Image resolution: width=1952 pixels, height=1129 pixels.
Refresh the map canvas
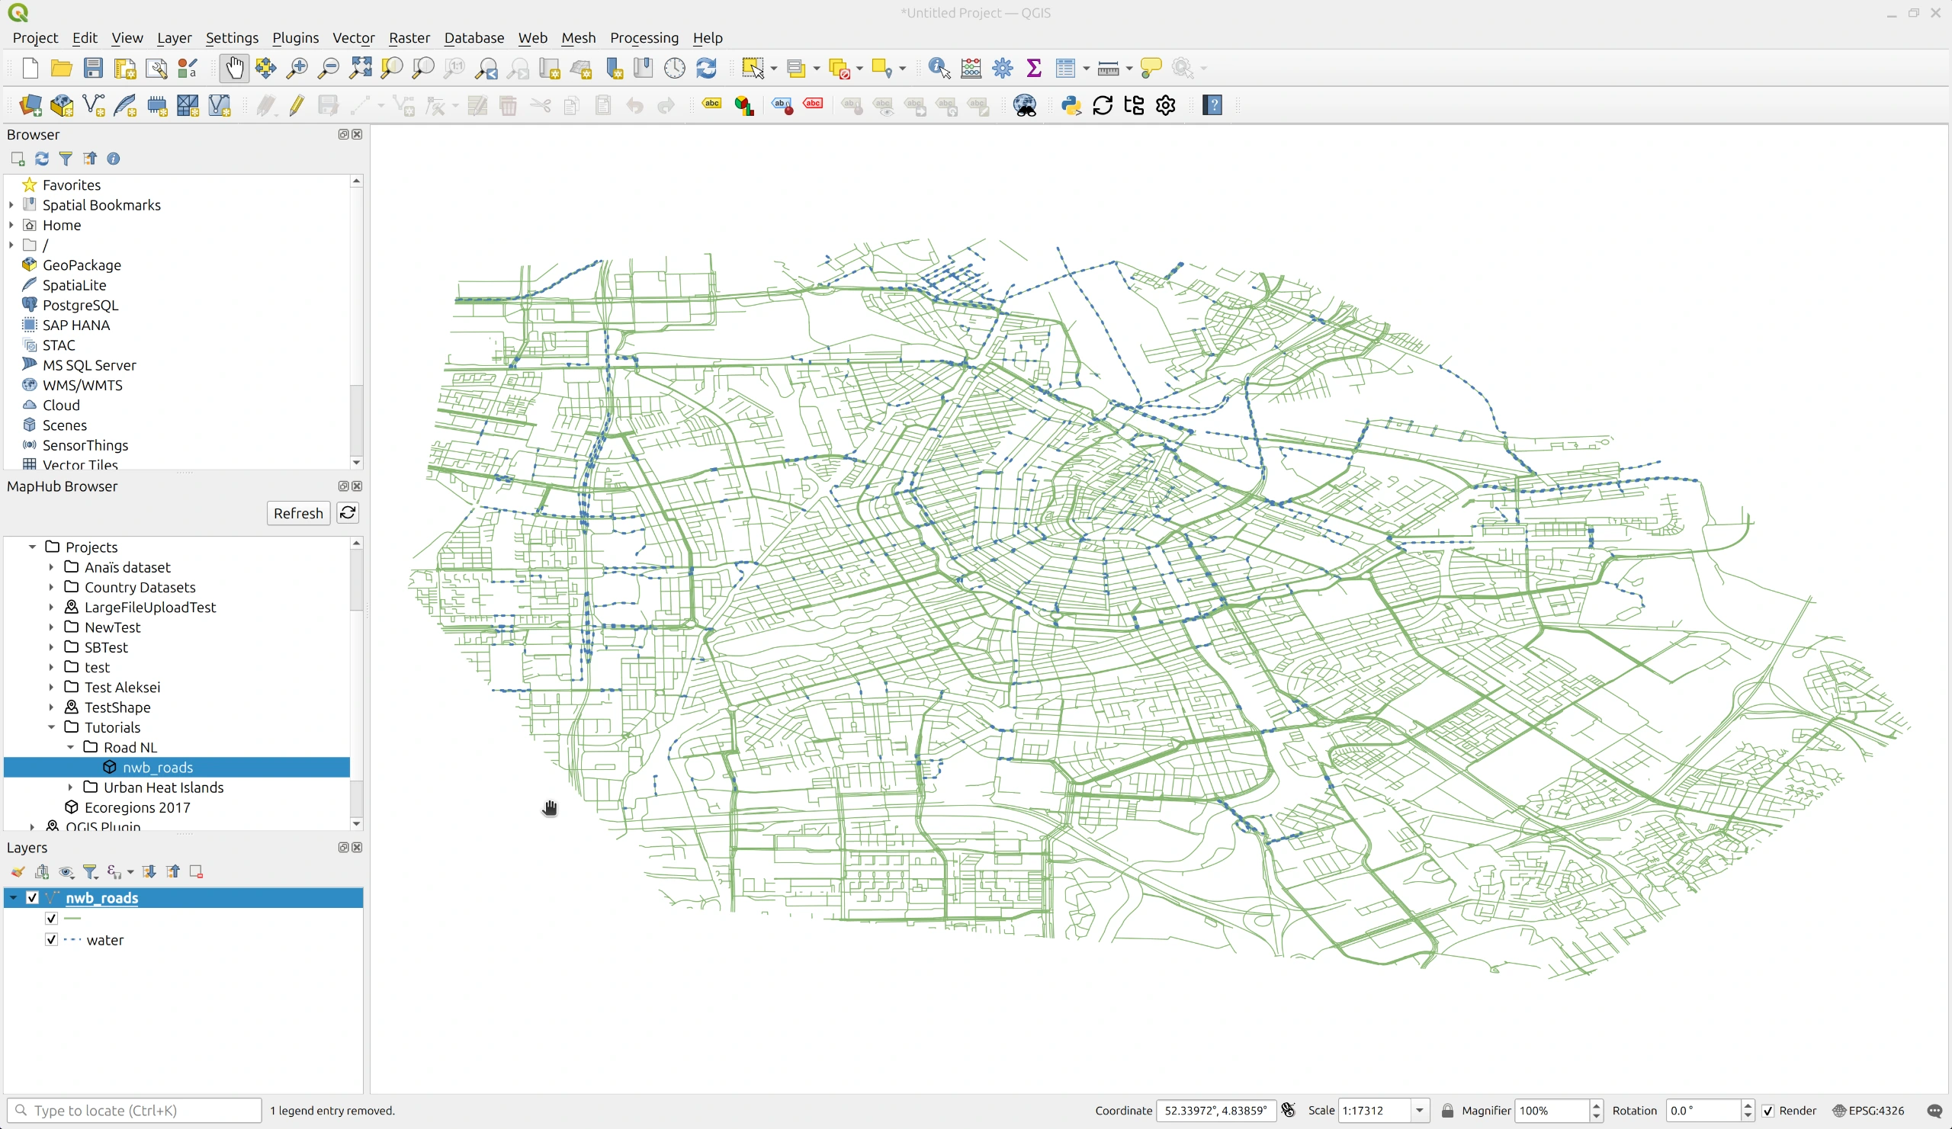click(x=707, y=68)
